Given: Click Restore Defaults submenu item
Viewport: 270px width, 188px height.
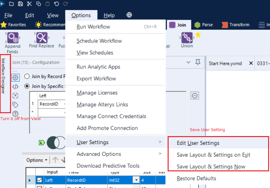Looking at the screenshot, I should (x=218, y=178).
